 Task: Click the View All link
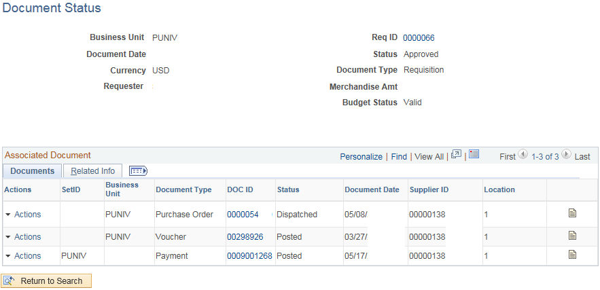coord(429,157)
